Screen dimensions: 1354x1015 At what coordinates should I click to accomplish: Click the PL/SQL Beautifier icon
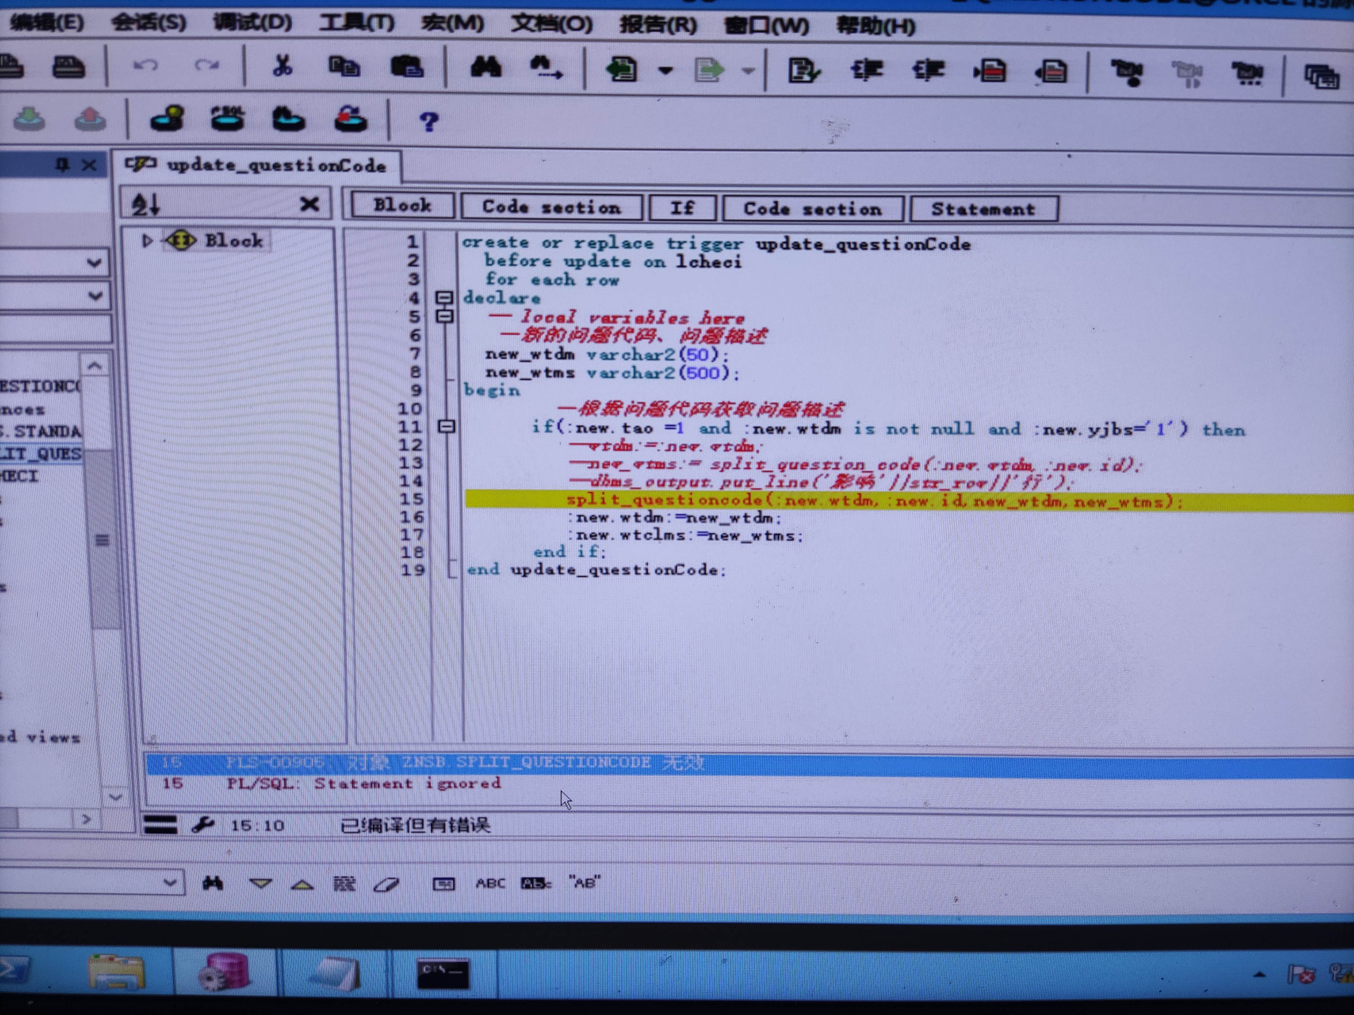coord(804,71)
